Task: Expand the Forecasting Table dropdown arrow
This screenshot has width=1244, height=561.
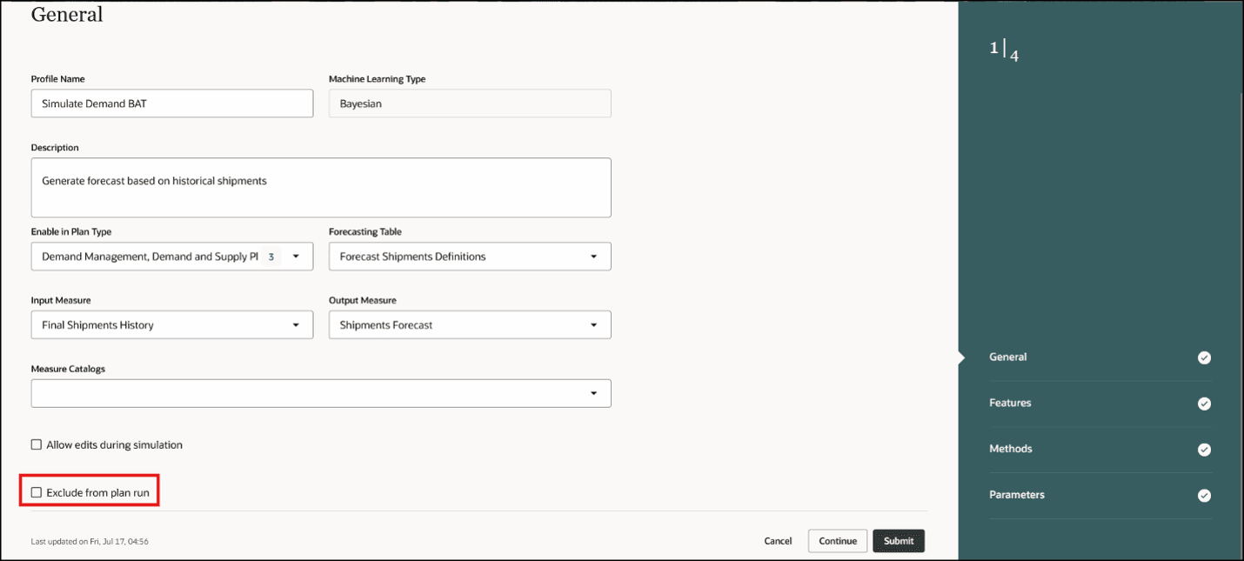Action: coord(593,257)
